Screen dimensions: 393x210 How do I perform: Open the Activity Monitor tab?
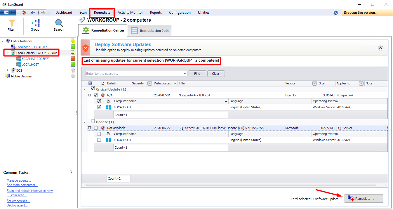(130, 13)
